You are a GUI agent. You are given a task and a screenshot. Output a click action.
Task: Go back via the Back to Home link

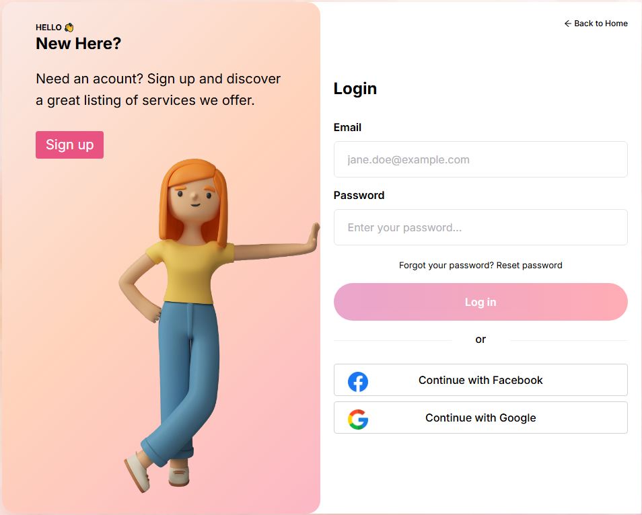tap(596, 24)
